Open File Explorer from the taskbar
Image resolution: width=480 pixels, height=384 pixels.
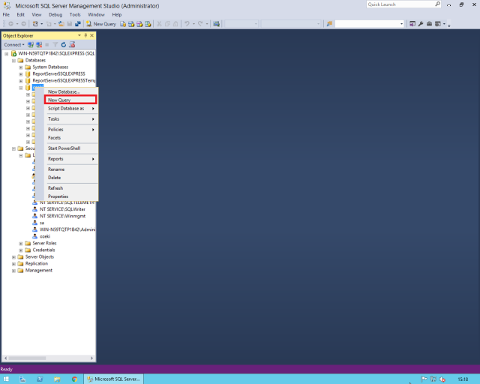pos(57,379)
